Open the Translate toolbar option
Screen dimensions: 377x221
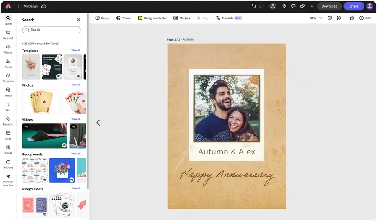(228, 18)
